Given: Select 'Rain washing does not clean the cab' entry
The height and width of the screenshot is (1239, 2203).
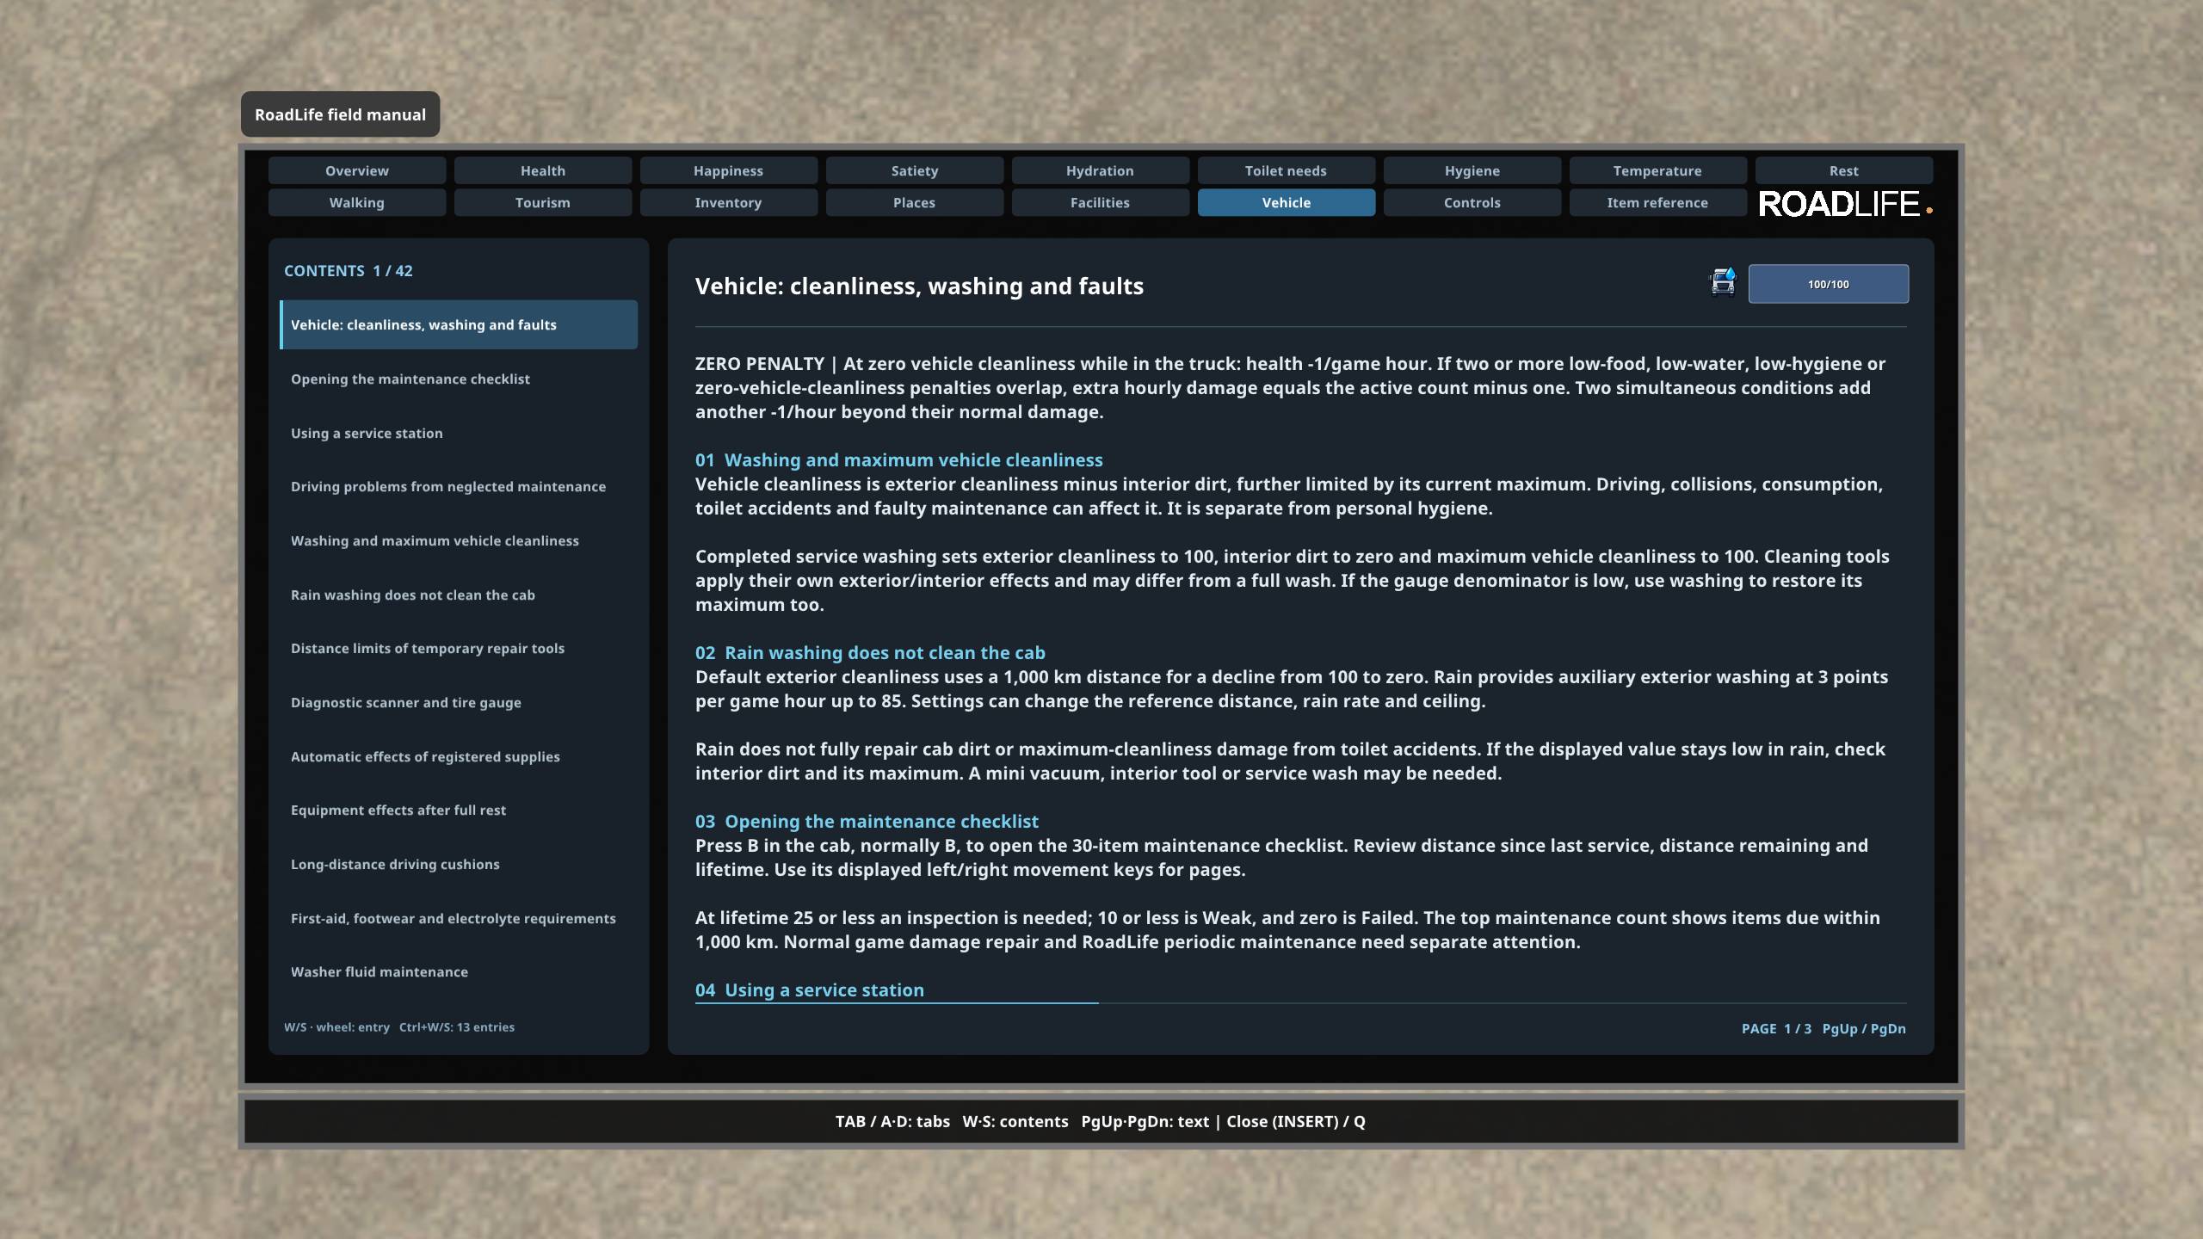Looking at the screenshot, I should (459, 595).
